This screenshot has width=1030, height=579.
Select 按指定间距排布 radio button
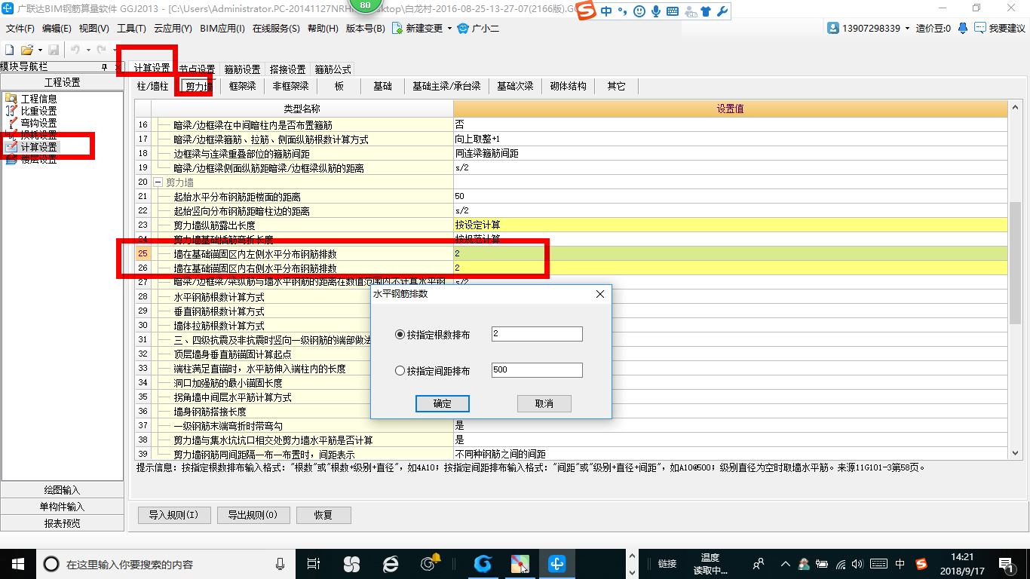(400, 371)
